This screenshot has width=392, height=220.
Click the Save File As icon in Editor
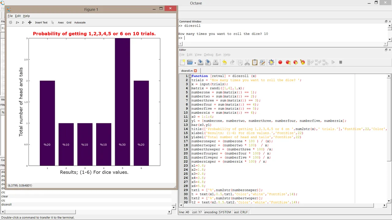tap(208, 62)
